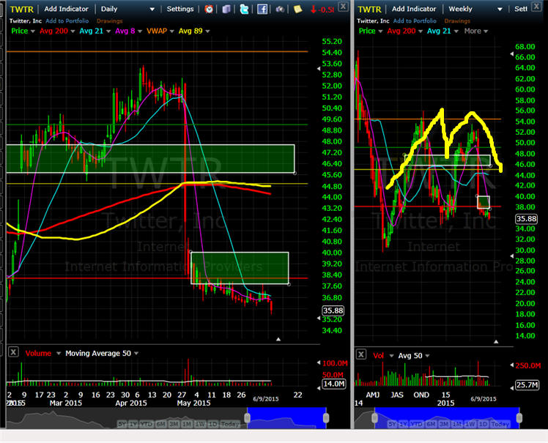The width and height of the screenshot is (548, 443).
Task: Open the yellow sticky note icon
Action: coord(297,9)
